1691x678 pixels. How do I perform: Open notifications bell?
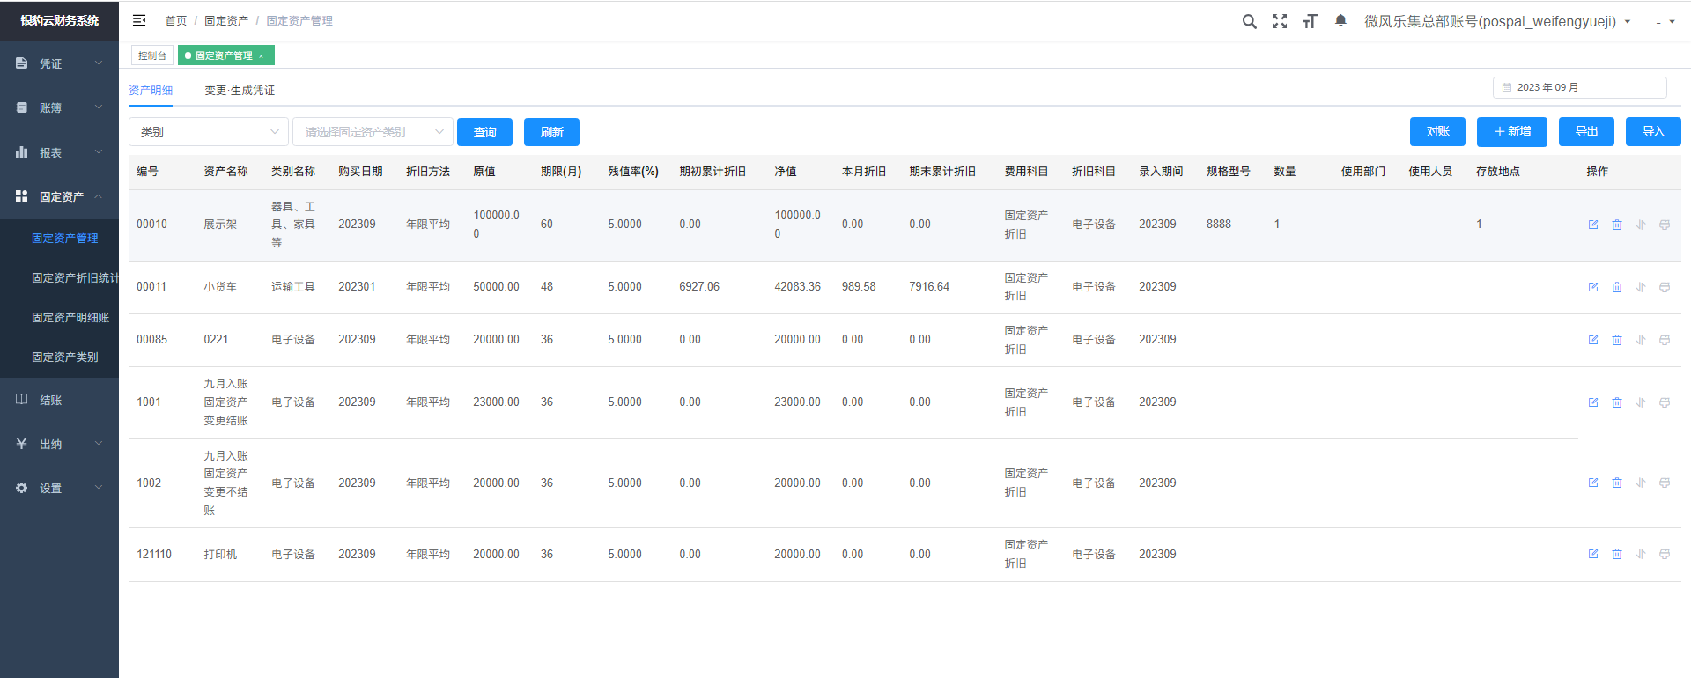[1340, 20]
